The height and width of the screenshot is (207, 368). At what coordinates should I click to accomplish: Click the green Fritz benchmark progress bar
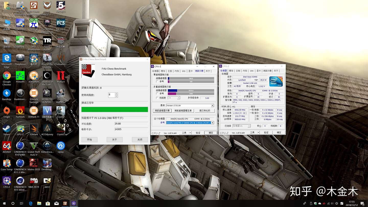coord(114,109)
